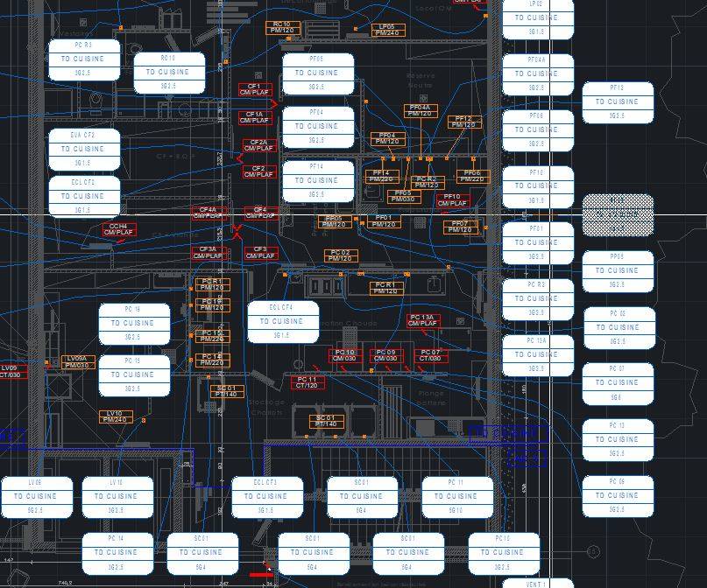The image size is (707, 588).
Task: Click the PF04A PM/120 orange label
Action: [x=421, y=110]
